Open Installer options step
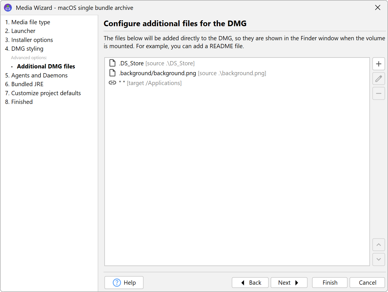Viewport: 388px width, 292px height. click(x=29, y=40)
